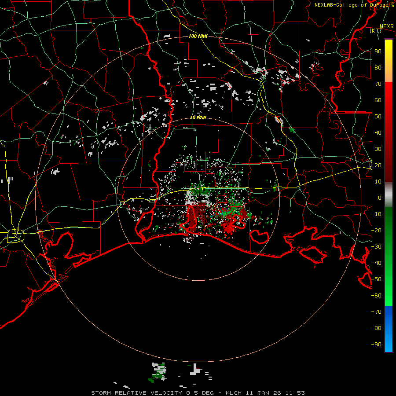Image resolution: width=396 pixels, height=396 pixels.
Task: Click the 50 NMI range ring label
Action: (x=198, y=117)
